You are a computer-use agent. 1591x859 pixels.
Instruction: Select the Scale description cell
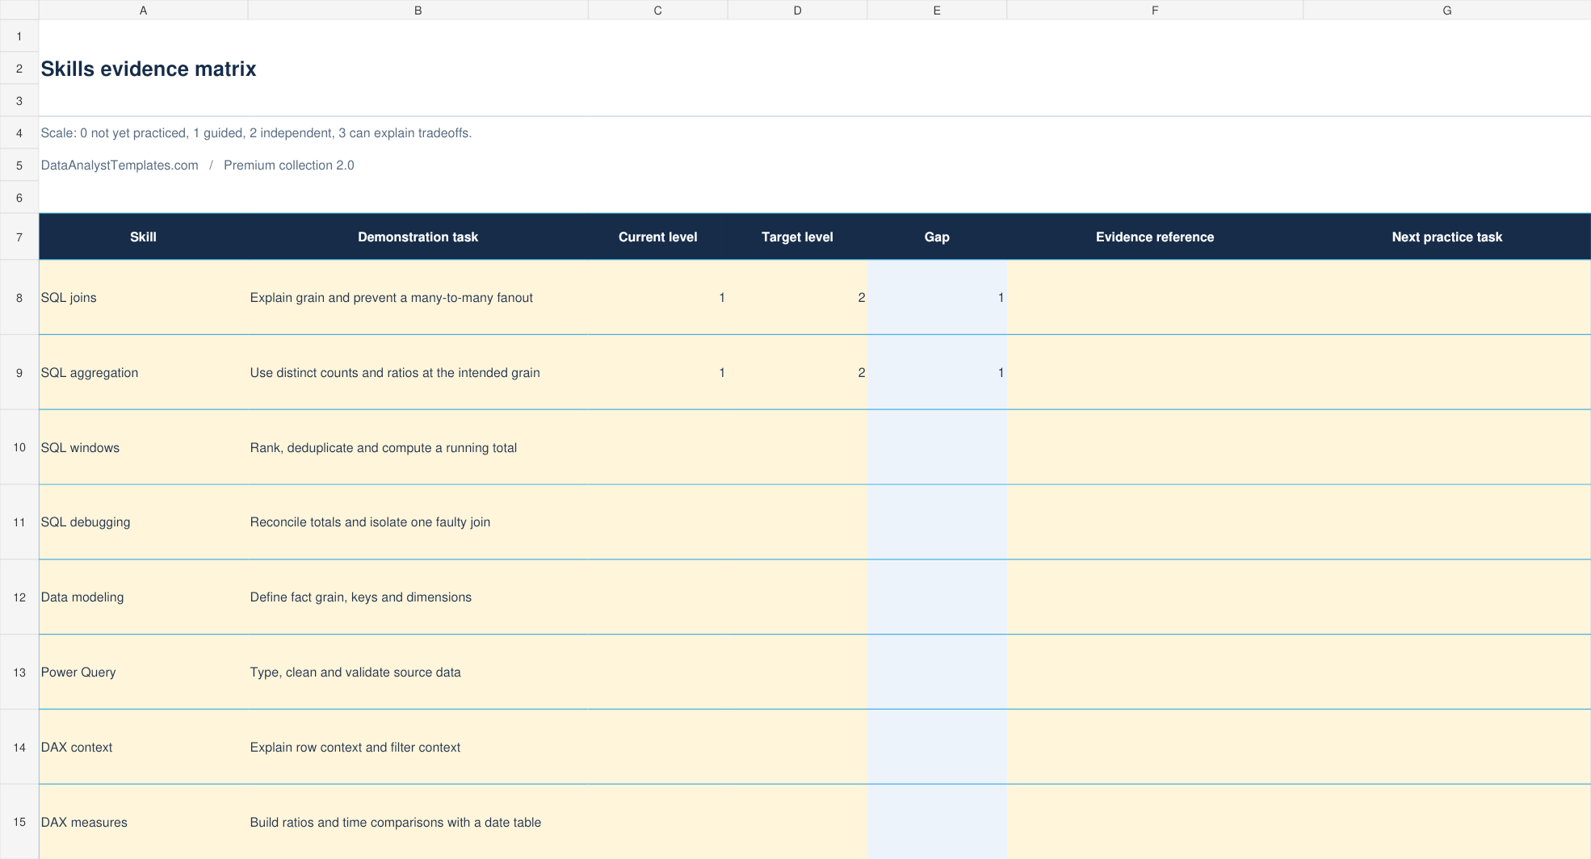pos(256,133)
